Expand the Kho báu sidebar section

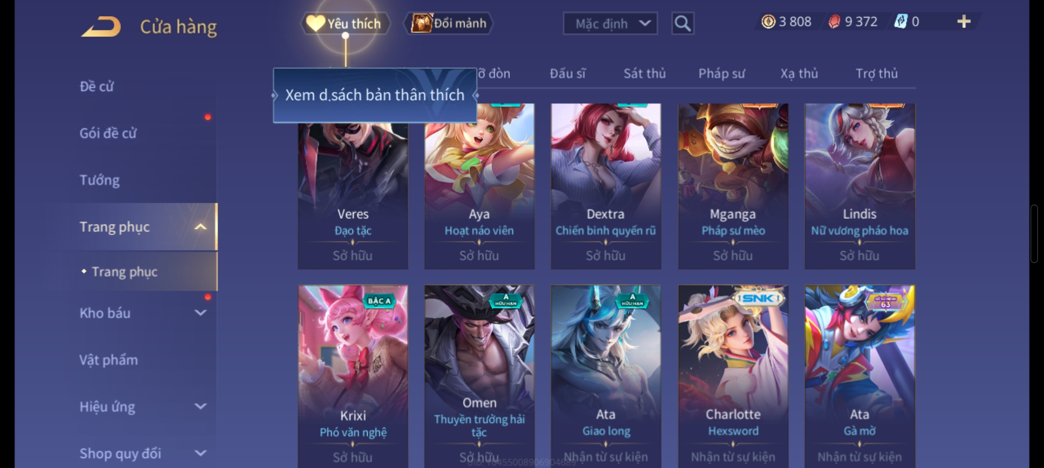tap(200, 313)
